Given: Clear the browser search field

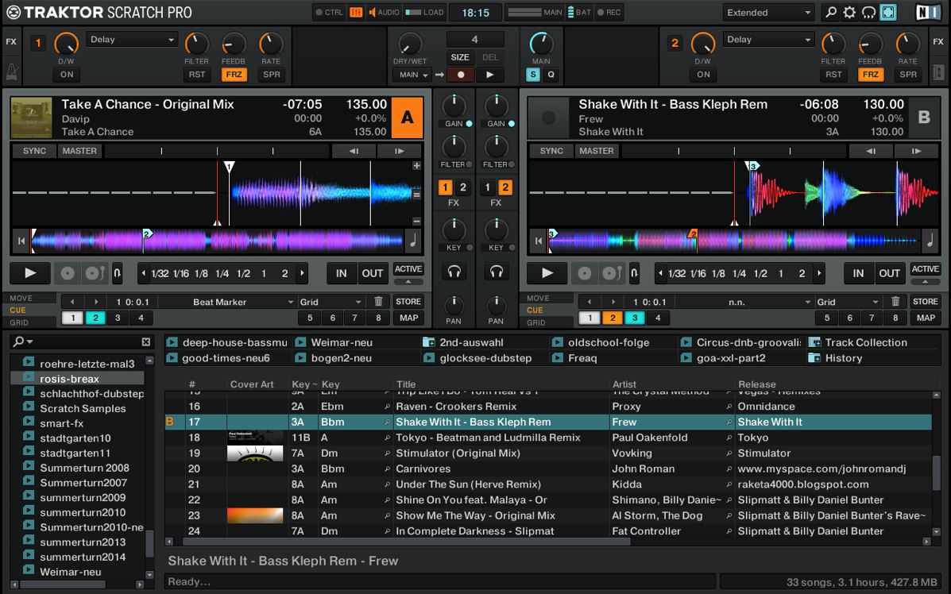Looking at the screenshot, I should pos(146,342).
